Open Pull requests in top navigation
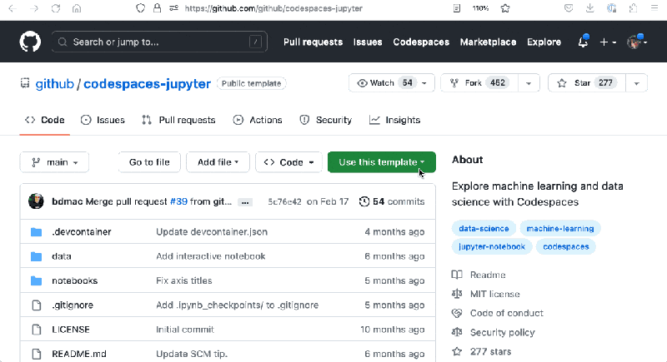This screenshot has height=362, width=667. 313,42
